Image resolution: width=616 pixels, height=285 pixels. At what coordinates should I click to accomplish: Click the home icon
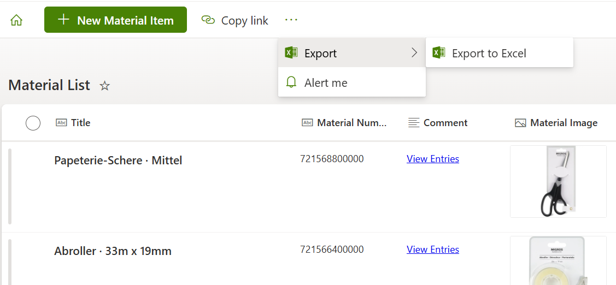point(17,20)
